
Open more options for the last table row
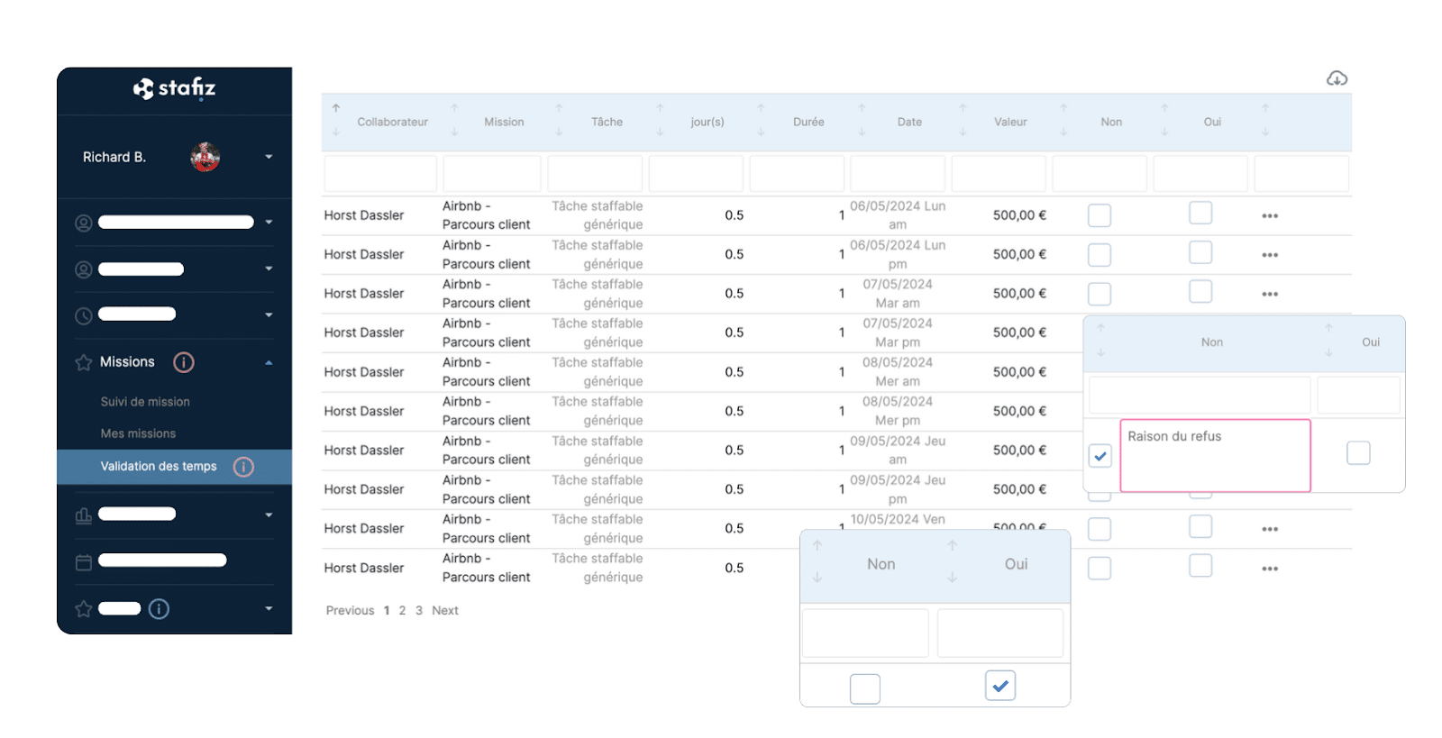[x=1270, y=569]
